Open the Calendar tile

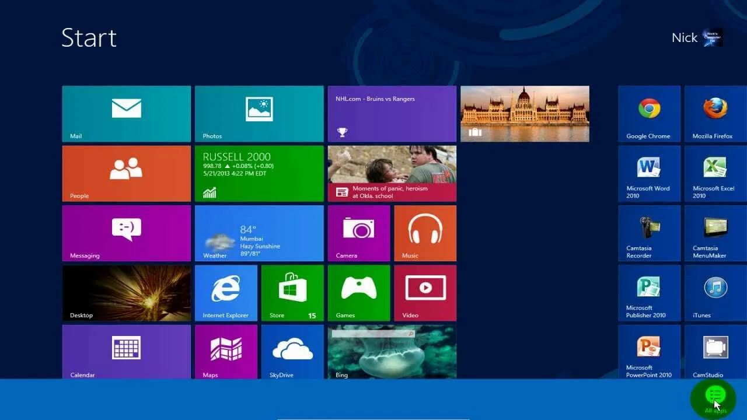pos(127,352)
